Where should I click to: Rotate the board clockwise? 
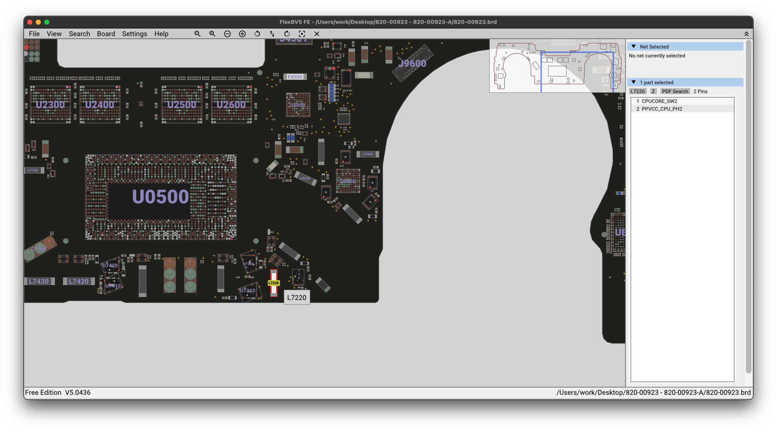(287, 34)
